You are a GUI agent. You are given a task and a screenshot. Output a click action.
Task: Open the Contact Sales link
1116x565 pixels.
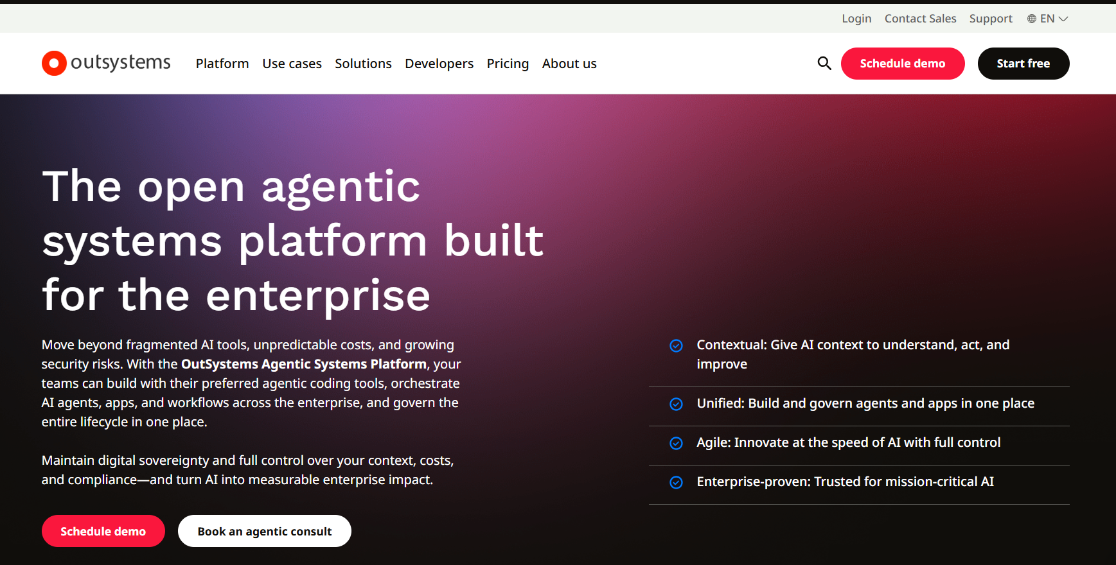[920, 19]
